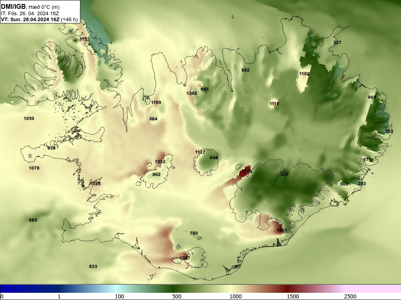Click the 1387 height label
This screenshot has width=401, height=300.
tap(185, 258)
